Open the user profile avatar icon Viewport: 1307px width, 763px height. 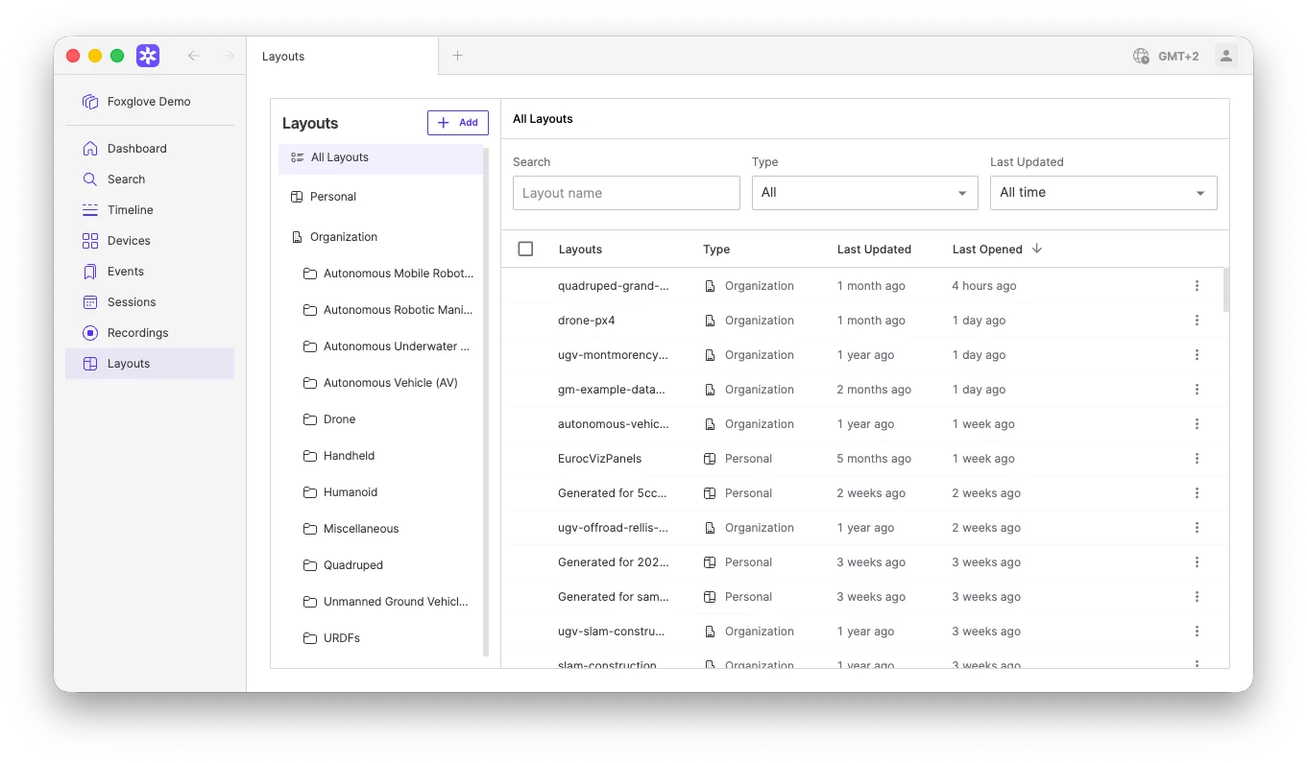[x=1226, y=57]
